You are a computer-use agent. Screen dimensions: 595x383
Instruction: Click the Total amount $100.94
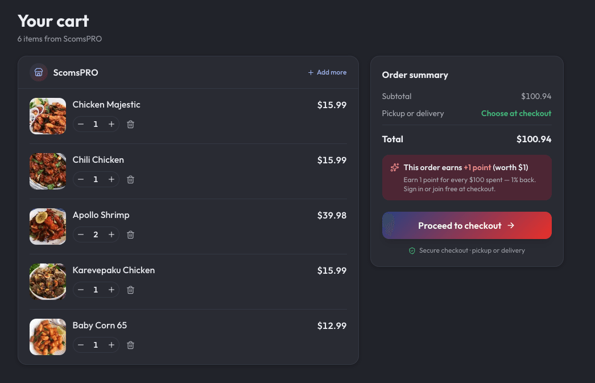coord(534,139)
